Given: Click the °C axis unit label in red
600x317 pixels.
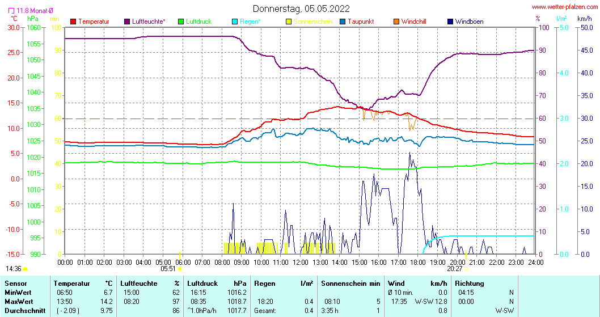Looking at the screenshot, I should [x=14, y=18].
